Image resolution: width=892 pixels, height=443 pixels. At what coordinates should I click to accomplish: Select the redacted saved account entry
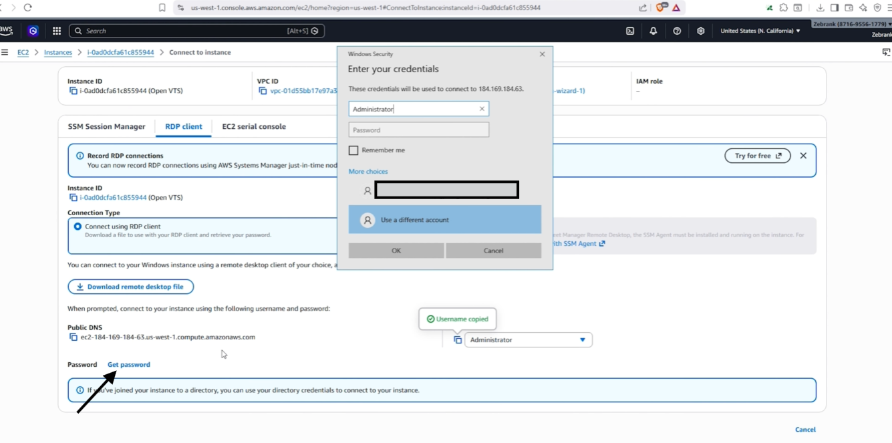pos(445,190)
